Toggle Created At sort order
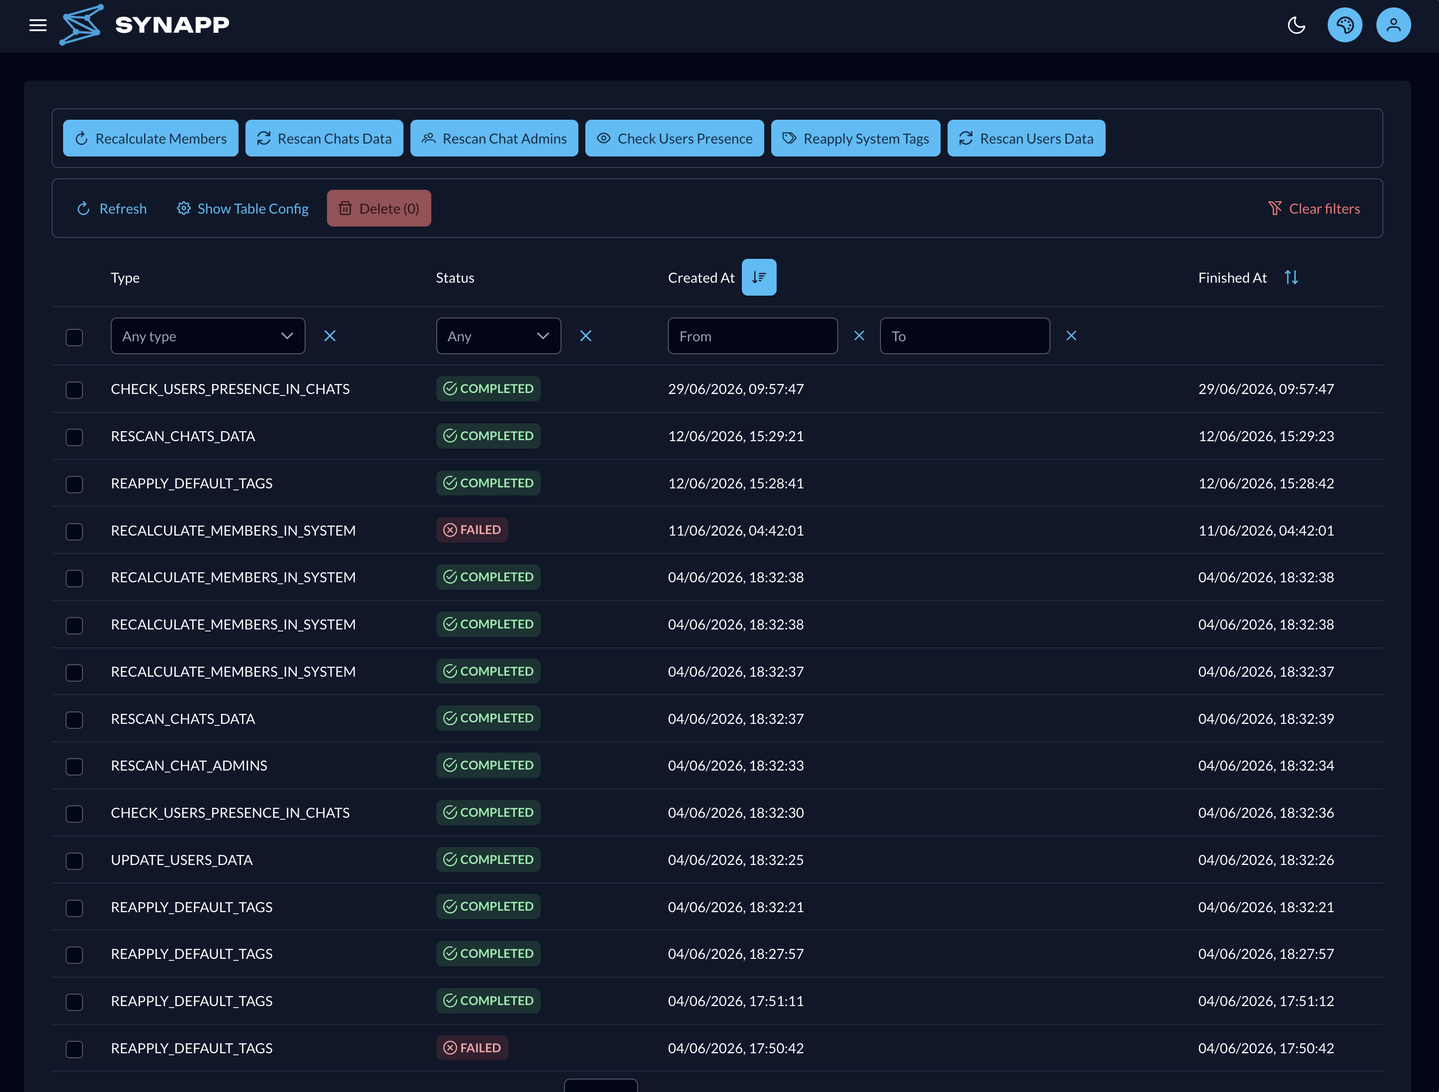The width and height of the screenshot is (1439, 1092). click(x=759, y=278)
